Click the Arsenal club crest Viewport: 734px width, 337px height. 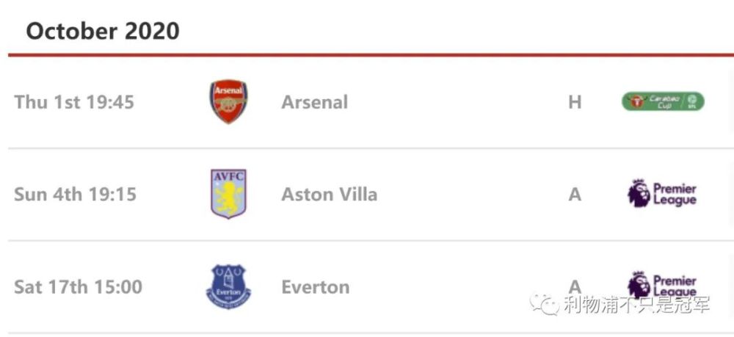click(228, 101)
